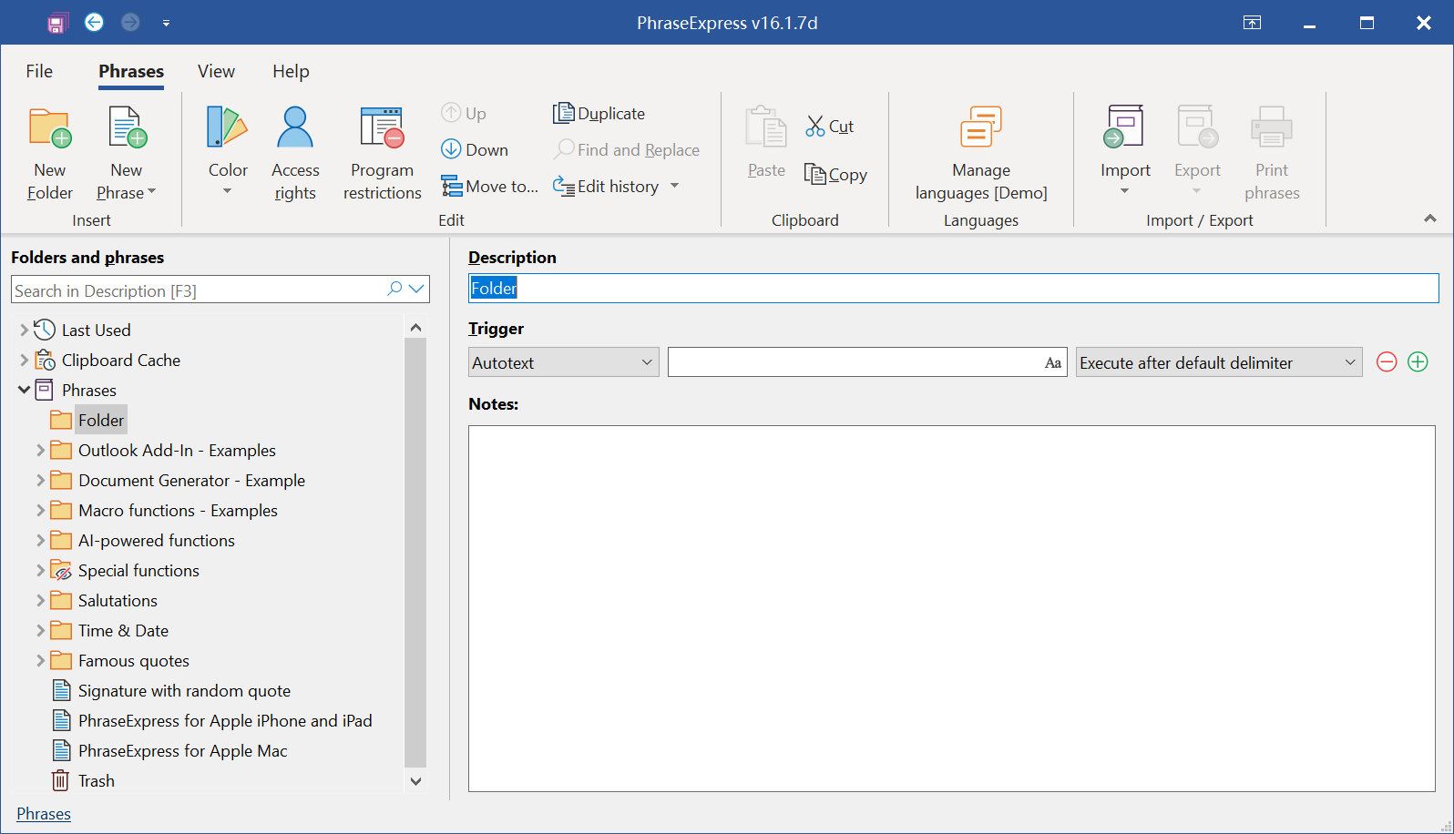
Task: Expand Macro functions - Examples folder
Action: [40, 510]
